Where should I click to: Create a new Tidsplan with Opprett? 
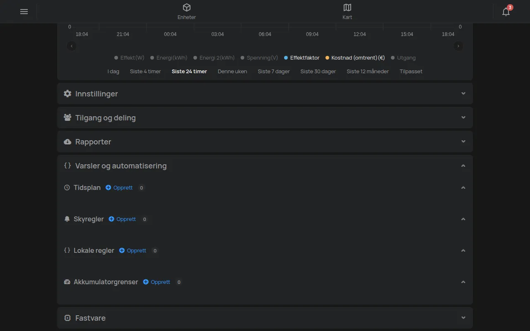pyautogui.click(x=119, y=187)
